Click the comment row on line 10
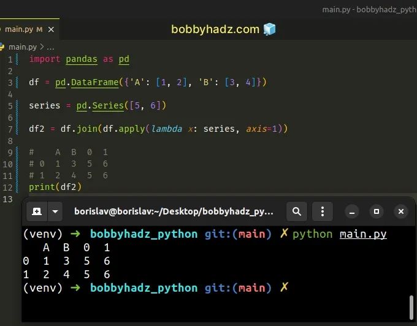The width and height of the screenshot is (417, 326). coord(68,164)
